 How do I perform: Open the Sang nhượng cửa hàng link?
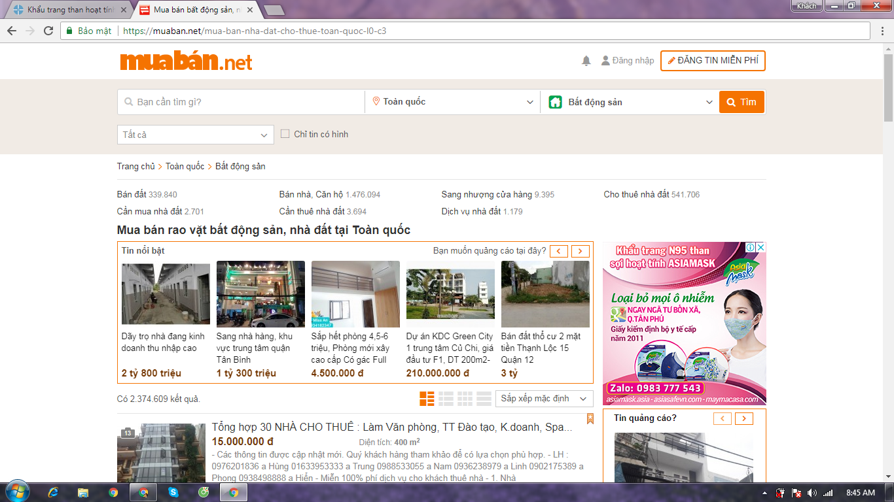coord(487,194)
